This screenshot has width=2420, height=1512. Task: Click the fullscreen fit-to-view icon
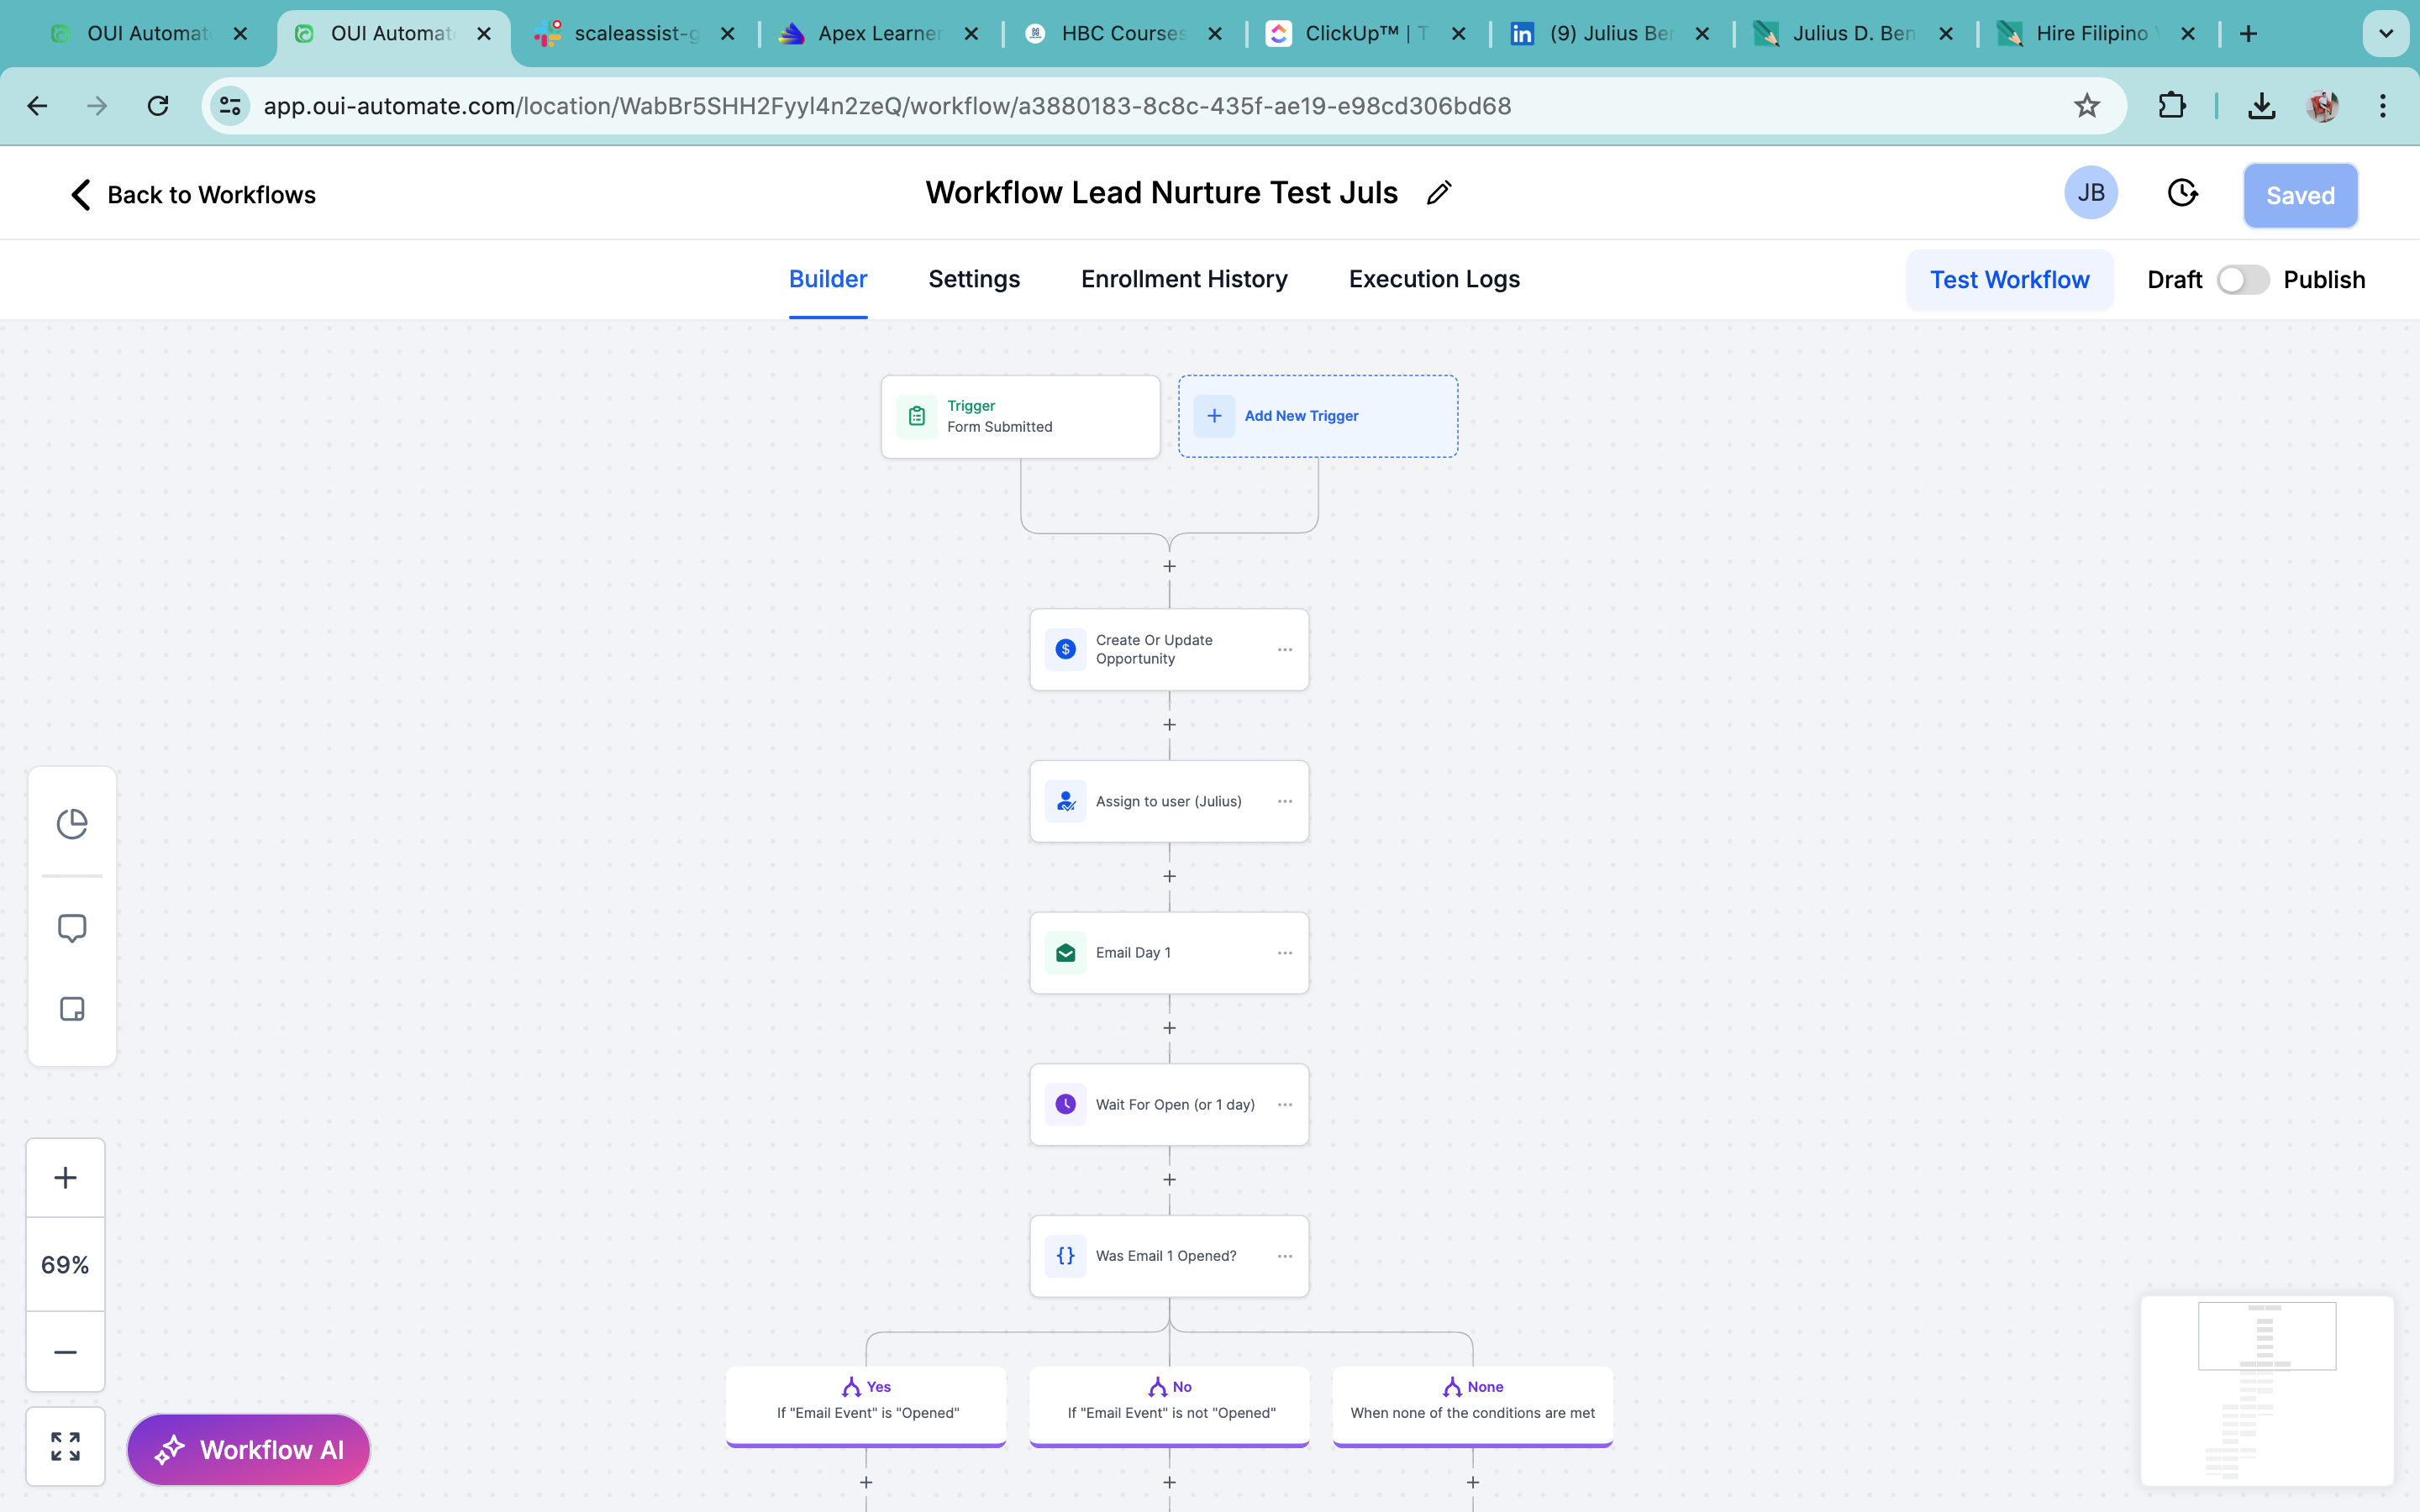(x=65, y=1446)
